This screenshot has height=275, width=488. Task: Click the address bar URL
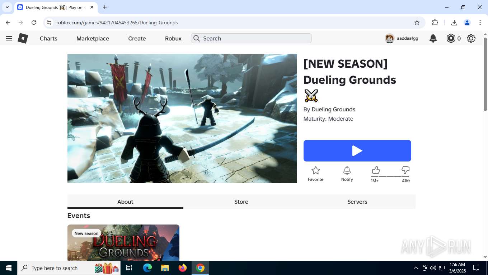point(117,23)
